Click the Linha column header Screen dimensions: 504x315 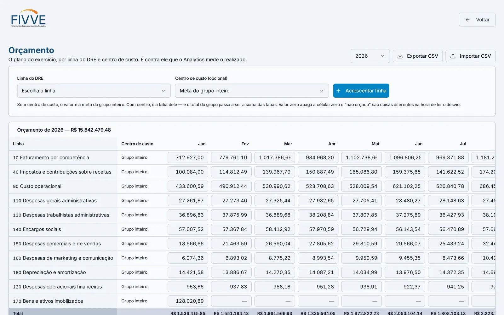pyautogui.click(x=18, y=144)
